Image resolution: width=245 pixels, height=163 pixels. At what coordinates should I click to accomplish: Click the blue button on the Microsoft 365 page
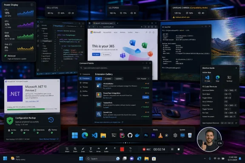[96, 54]
